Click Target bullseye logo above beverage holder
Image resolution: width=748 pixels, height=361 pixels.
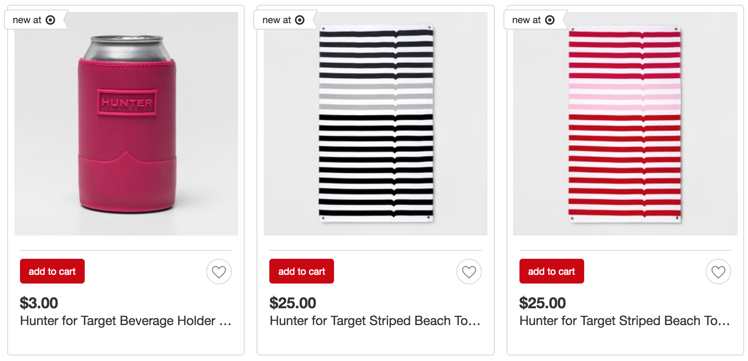(50, 20)
